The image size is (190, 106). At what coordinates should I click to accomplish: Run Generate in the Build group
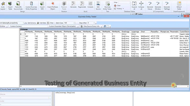(x=73, y=5)
